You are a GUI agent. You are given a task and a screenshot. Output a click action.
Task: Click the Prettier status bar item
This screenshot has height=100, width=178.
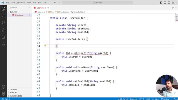[x=175, y=99]
